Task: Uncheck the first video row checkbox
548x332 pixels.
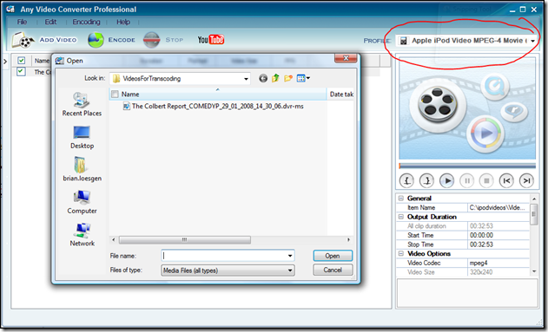Action: tap(22, 71)
